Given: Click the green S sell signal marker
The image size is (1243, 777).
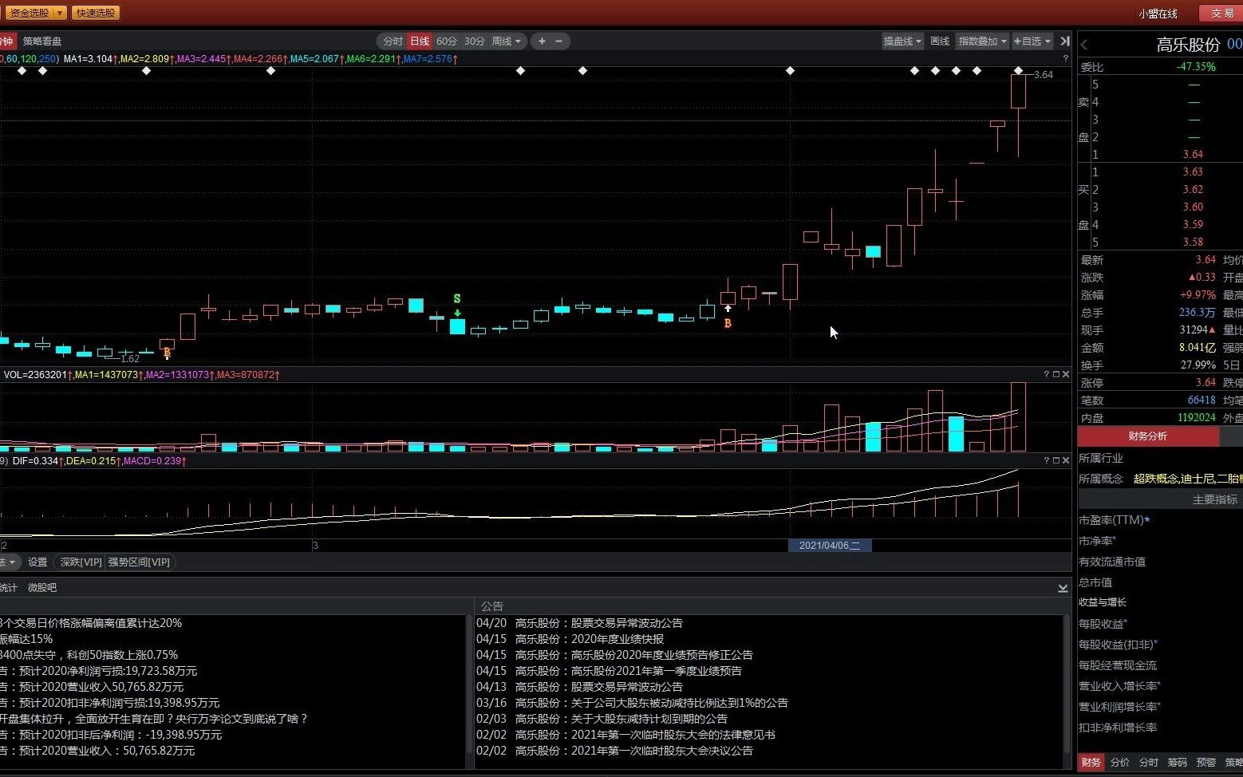Looking at the screenshot, I should 457,299.
